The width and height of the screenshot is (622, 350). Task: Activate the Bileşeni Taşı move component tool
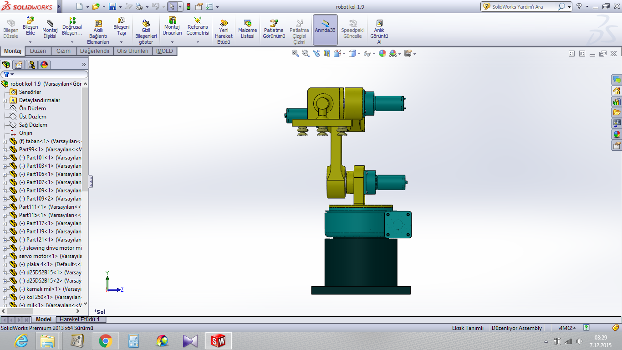click(122, 26)
